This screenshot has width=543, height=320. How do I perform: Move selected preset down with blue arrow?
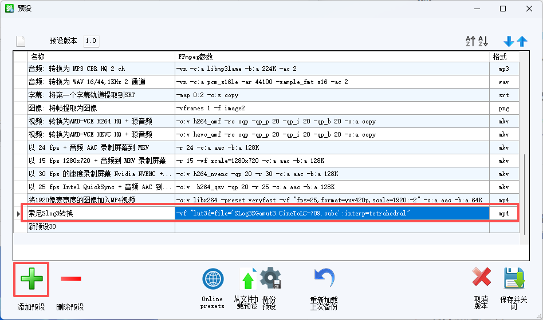pyautogui.click(x=509, y=41)
